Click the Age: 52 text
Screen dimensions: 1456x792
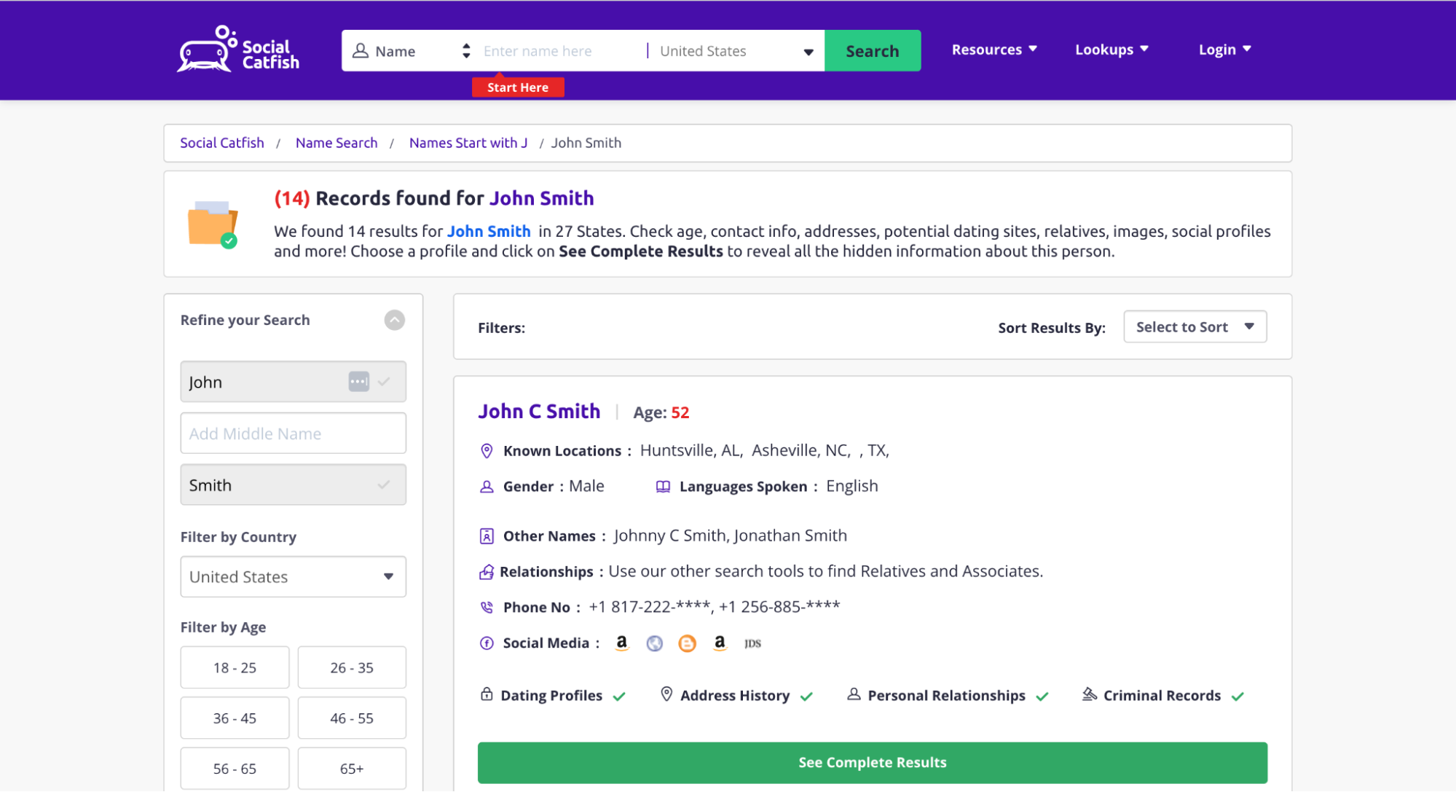(x=661, y=413)
